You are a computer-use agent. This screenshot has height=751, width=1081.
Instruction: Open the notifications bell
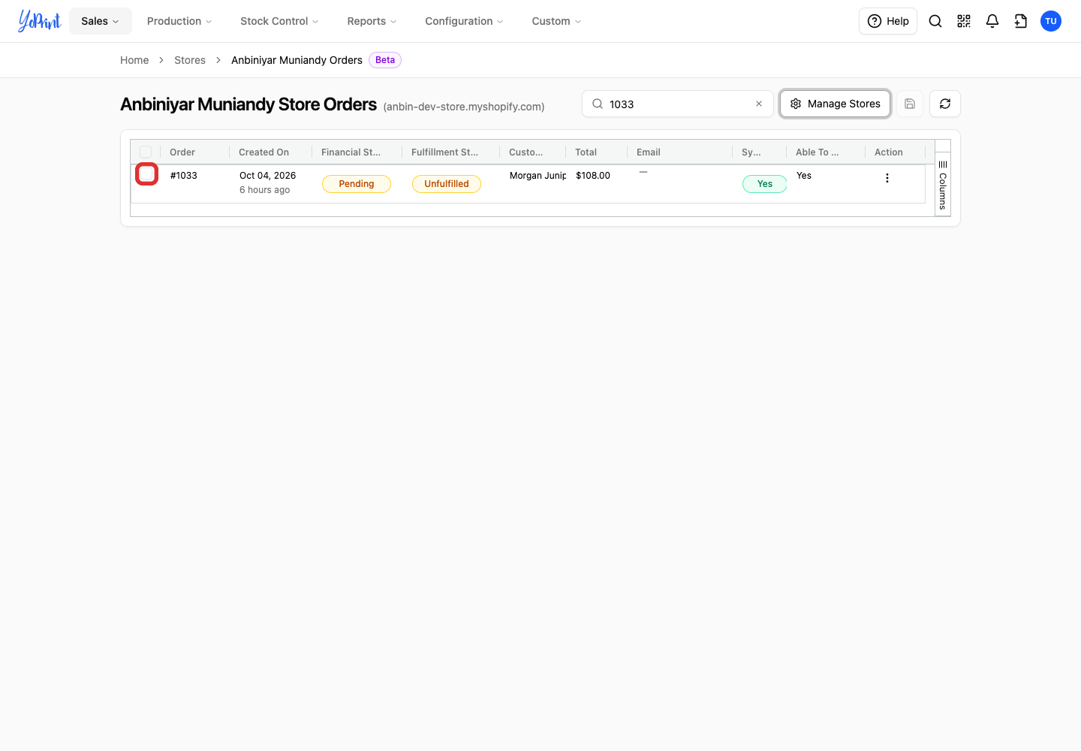(992, 21)
